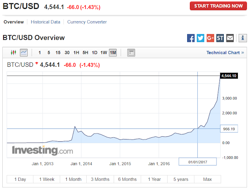Screen dimensions: 250x189
Task: Switch to area line chart type
Action: (24, 53)
